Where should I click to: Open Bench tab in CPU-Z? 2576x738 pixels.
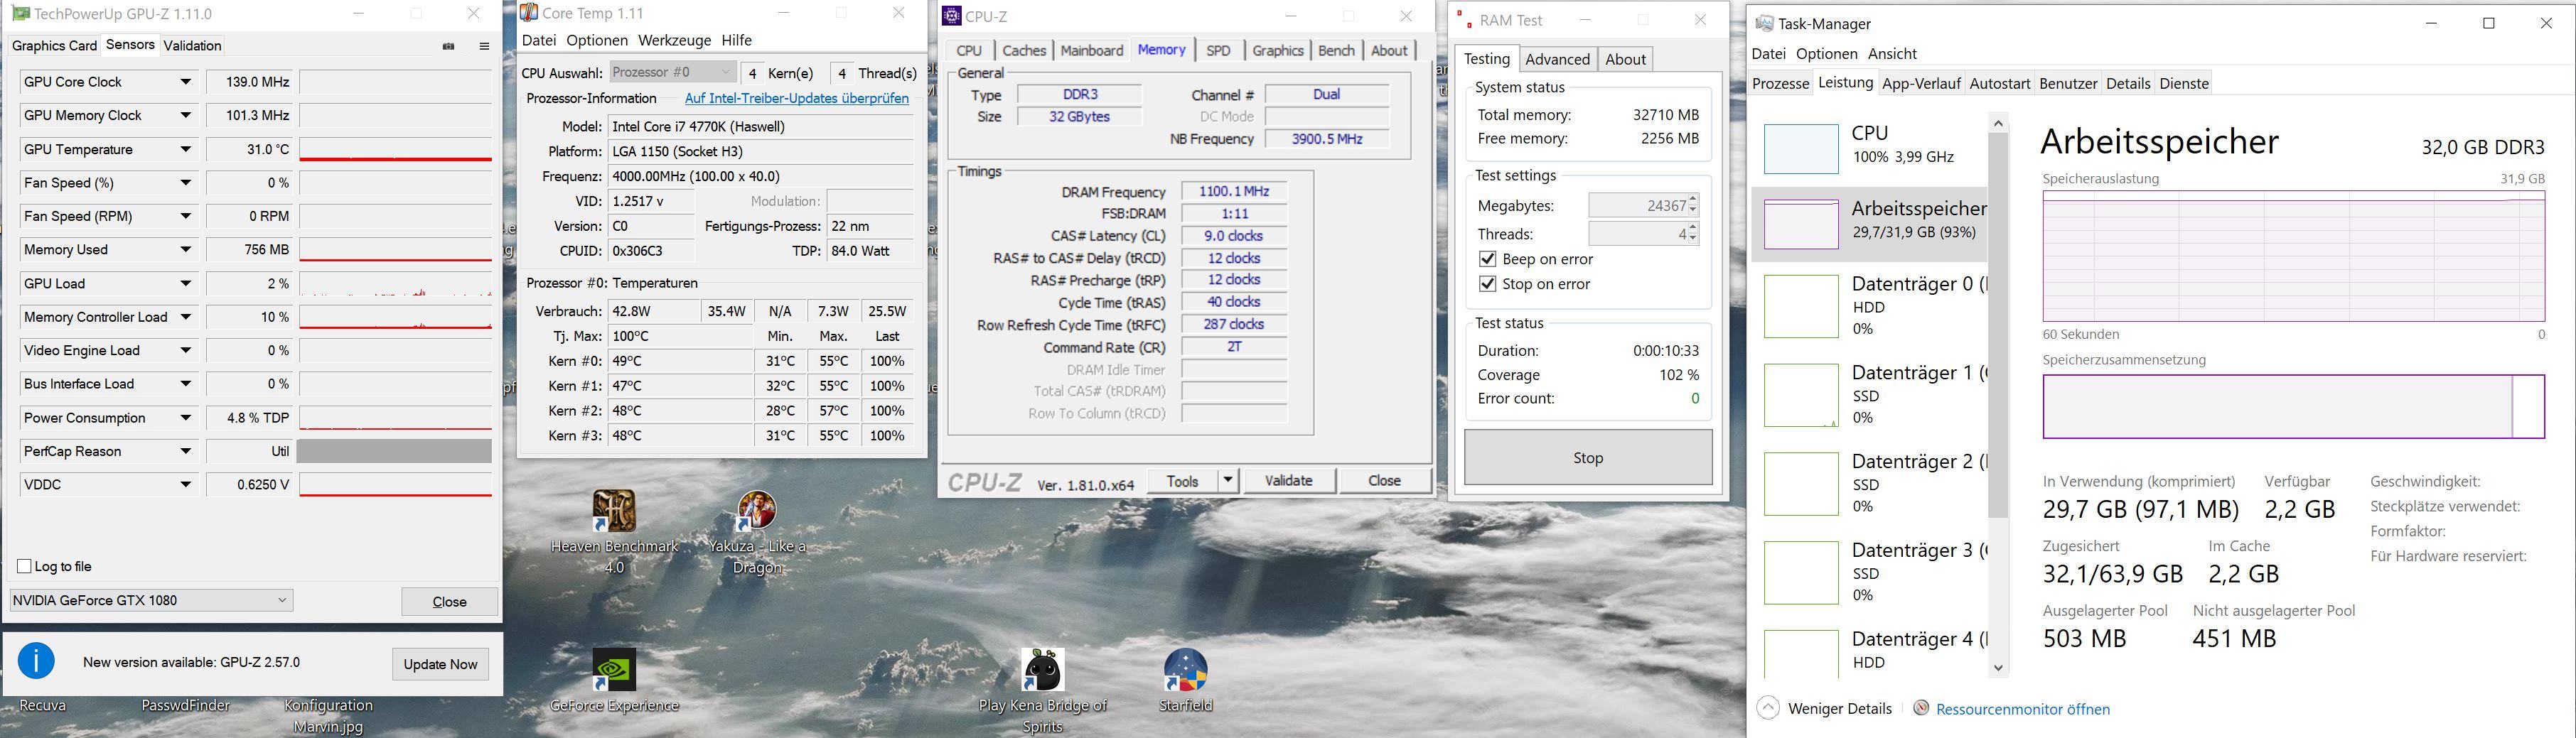point(1336,50)
